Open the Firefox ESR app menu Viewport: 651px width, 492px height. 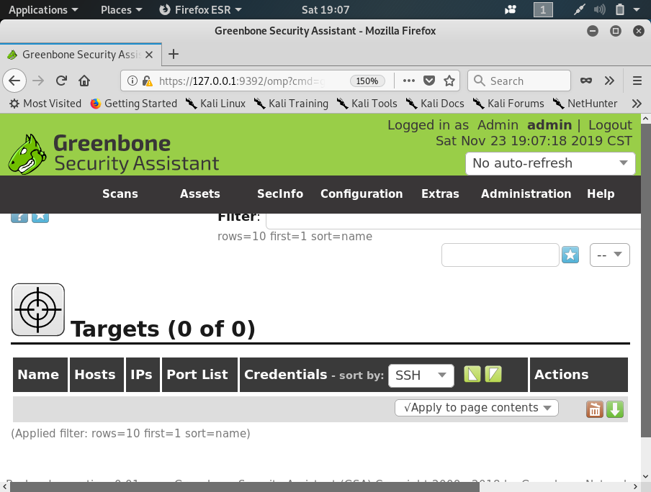[x=200, y=9]
